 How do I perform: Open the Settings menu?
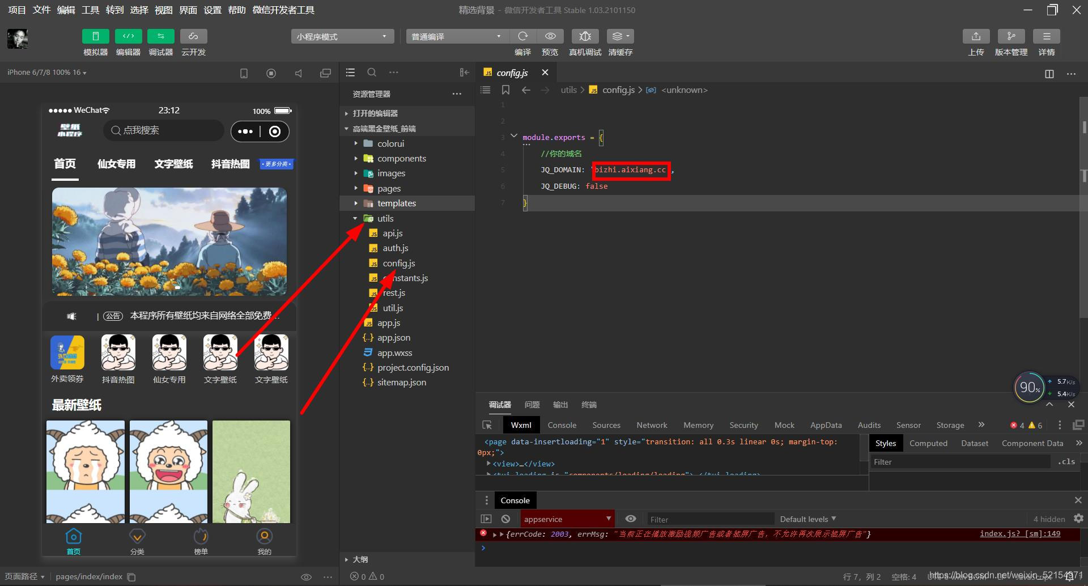[212, 10]
